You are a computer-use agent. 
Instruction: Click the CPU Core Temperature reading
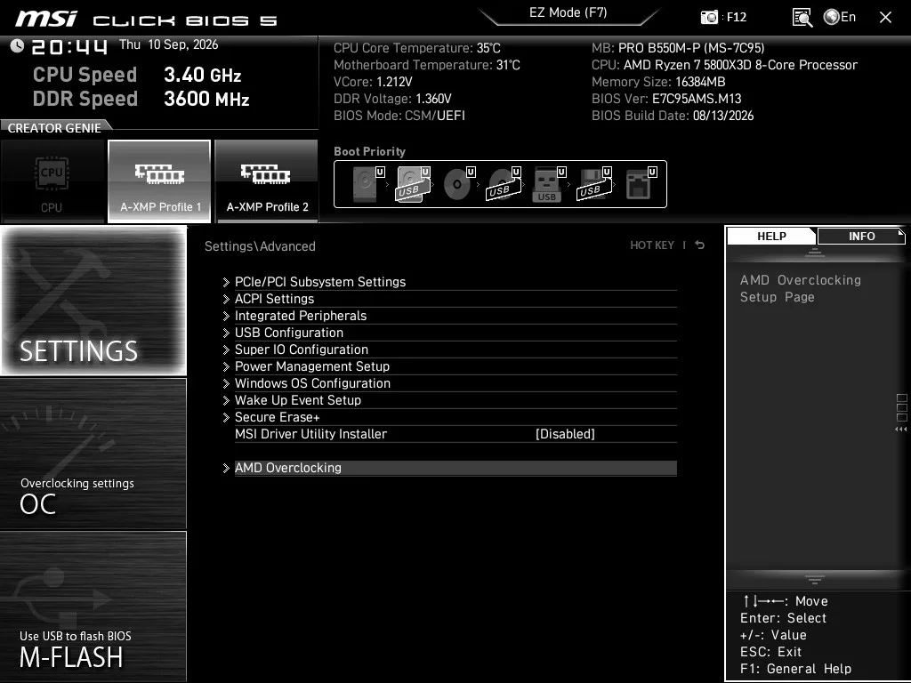coord(417,48)
